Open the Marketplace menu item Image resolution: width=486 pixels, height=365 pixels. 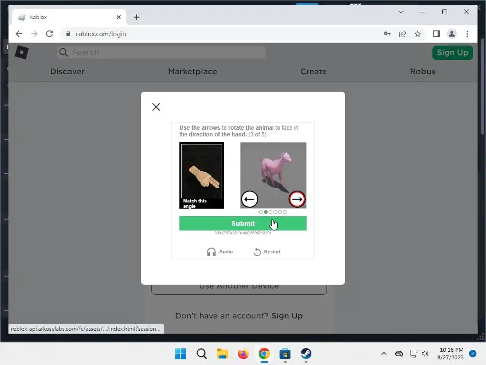pos(193,71)
